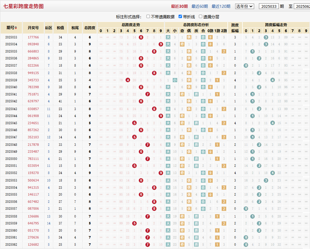Click teal ball 1 in row 2025035

(x=252, y=51)
